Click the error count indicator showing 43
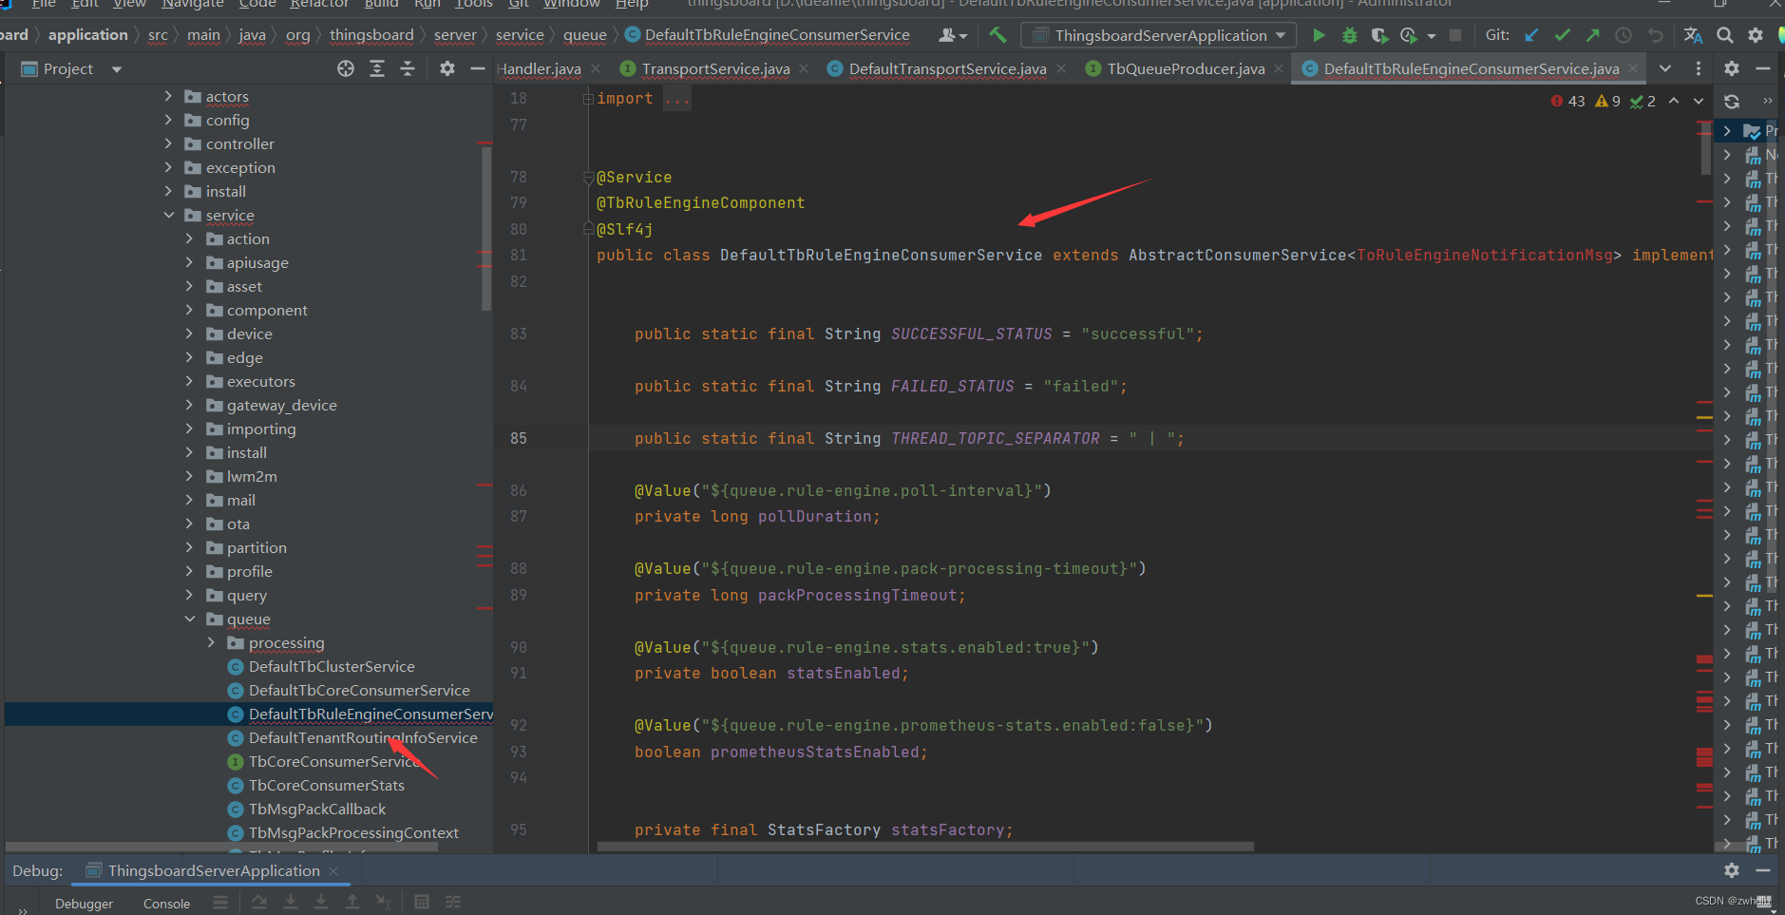Image resolution: width=1785 pixels, height=915 pixels. point(1567,101)
